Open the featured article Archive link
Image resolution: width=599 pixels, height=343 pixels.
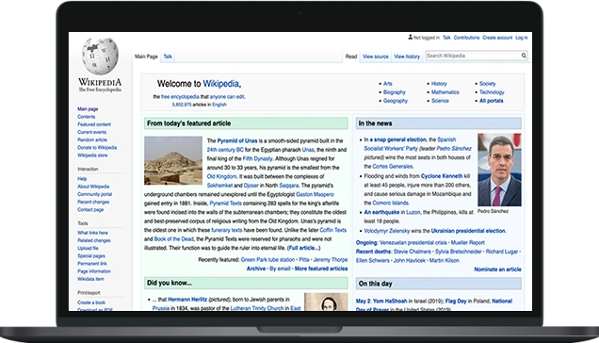256,269
